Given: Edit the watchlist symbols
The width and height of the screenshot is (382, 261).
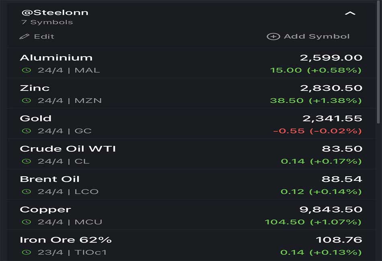Looking at the screenshot, I should (x=37, y=37).
